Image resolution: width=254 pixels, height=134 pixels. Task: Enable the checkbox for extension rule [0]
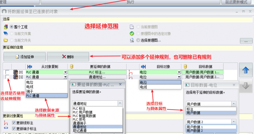click(x=7, y=72)
